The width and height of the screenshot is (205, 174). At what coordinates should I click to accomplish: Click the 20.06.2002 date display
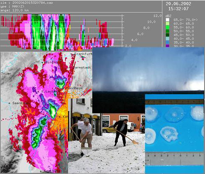click(x=178, y=4)
